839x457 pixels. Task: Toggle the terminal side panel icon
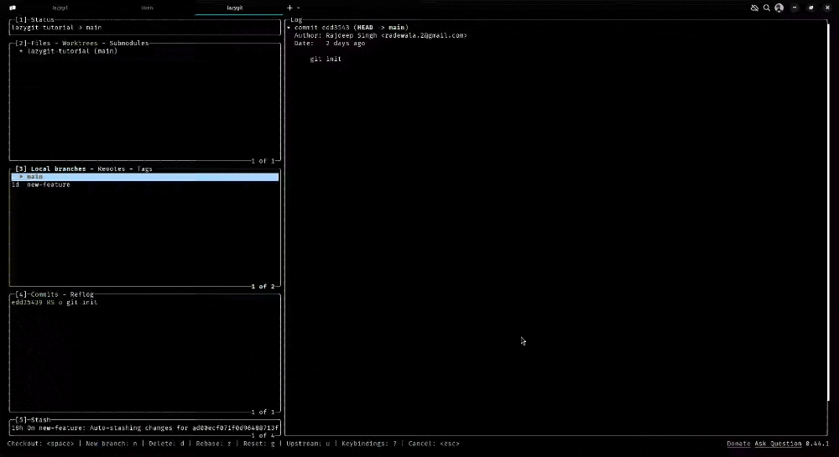pyautogui.click(x=13, y=8)
